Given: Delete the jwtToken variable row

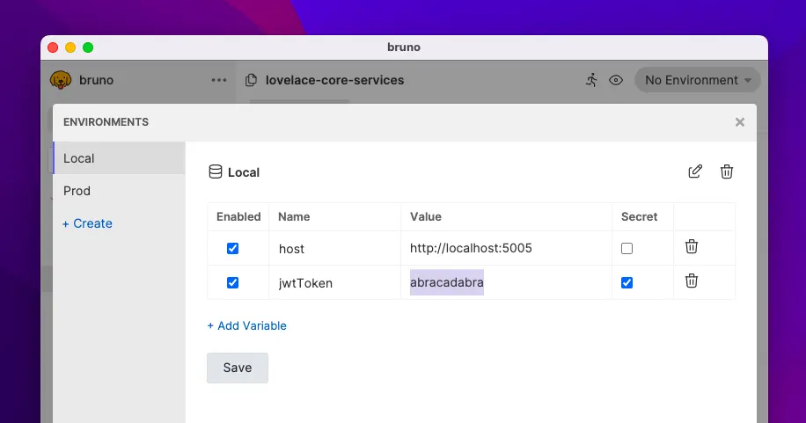Looking at the screenshot, I should (x=692, y=281).
